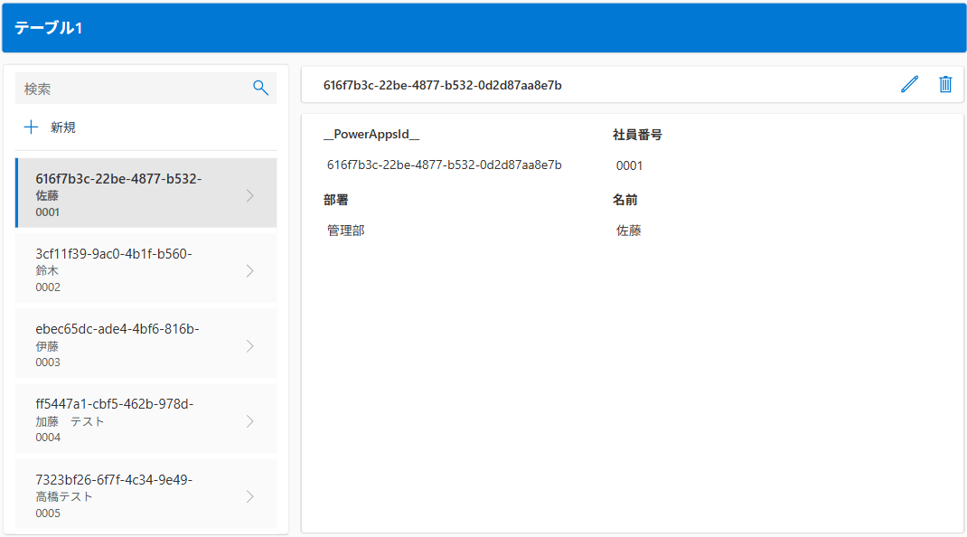Click the search magnifier icon
This screenshot has width=967, height=537.
tap(261, 89)
